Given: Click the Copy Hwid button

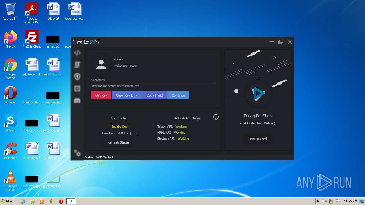Looking at the screenshot, I should (x=155, y=95).
